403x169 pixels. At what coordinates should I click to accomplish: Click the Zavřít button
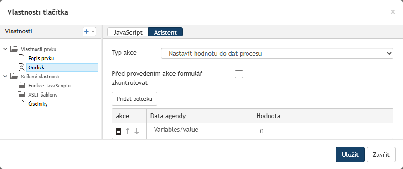[381, 154]
